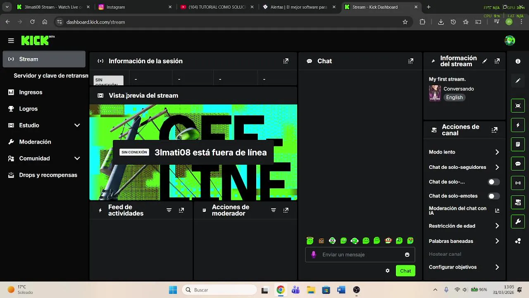Viewport: 529px width, 298px height.
Task: Insert the red mushroom cap emote
Action: pos(388,240)
